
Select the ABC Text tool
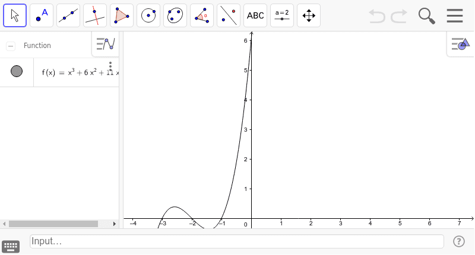[255, 15]
